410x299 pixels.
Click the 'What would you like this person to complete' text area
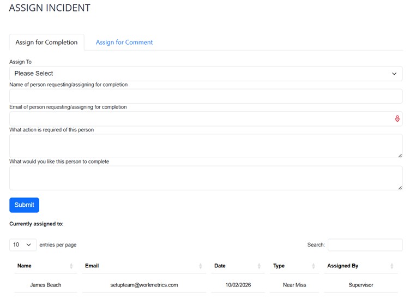(x=206, y=178)
